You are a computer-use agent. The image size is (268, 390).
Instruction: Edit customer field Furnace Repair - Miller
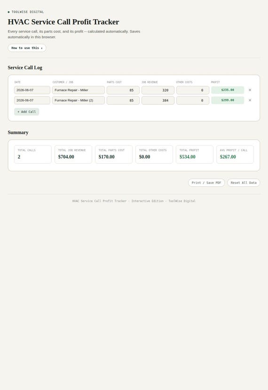pyautogui.click(x=79, y=90)
